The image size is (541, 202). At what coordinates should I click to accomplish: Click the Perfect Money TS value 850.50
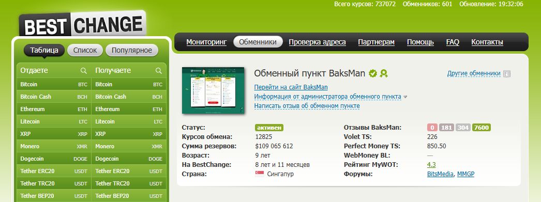click(x=437, y=146)
